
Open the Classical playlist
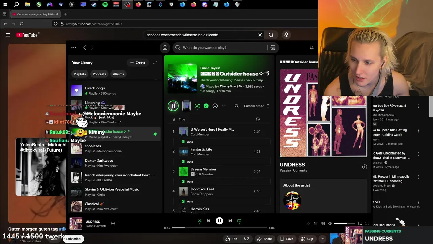tap(115, 206)
